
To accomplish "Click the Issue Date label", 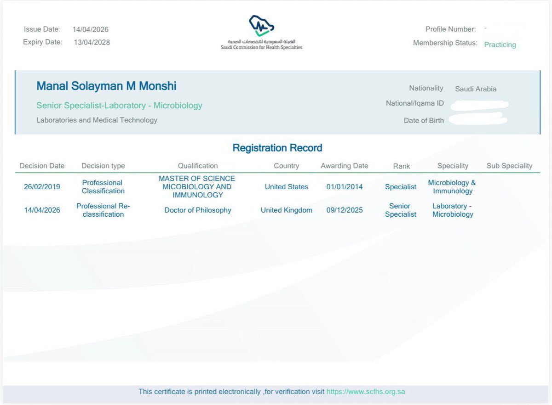I will pyautogui.click(x=42, y=29).
